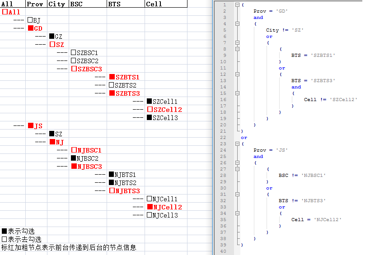370x255 pixels.
Task: Click line number 40 in editor gutter
Action: pyautogui.click(x=223, y=251)
